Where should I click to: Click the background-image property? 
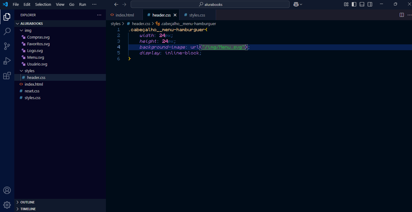162,47
